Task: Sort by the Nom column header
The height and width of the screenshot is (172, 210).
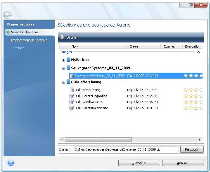Action: [x=98, y=46]
